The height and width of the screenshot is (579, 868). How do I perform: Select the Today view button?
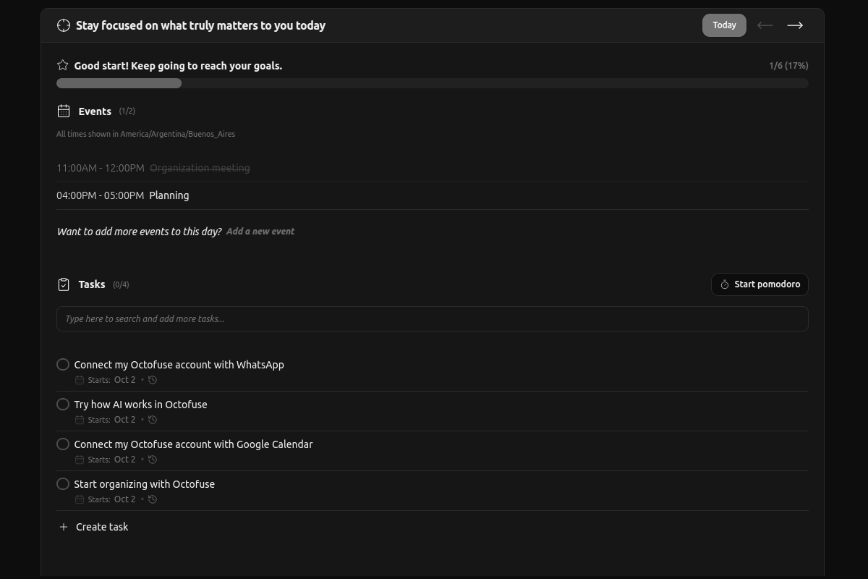(724, 25)
